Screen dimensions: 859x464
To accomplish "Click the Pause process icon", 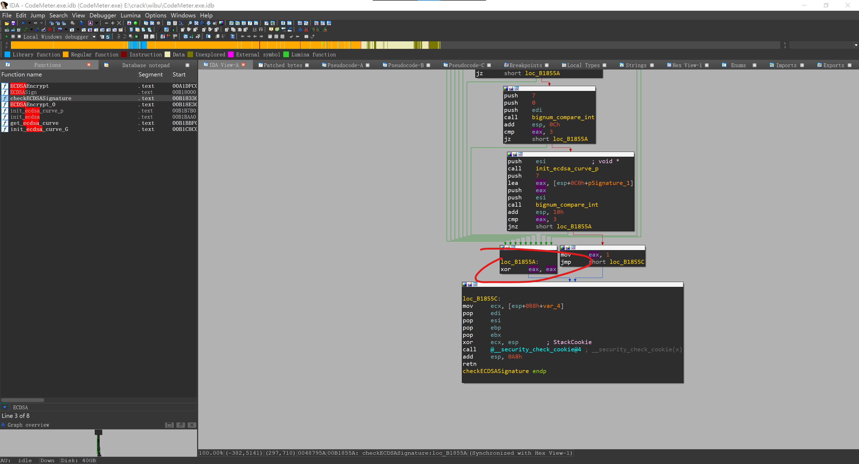I will click(13, 36).
